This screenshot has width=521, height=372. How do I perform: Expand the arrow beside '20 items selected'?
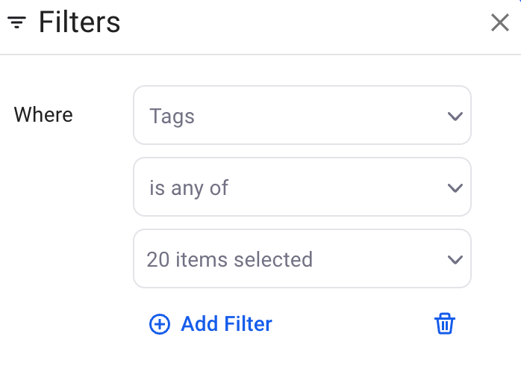[454, 259]
